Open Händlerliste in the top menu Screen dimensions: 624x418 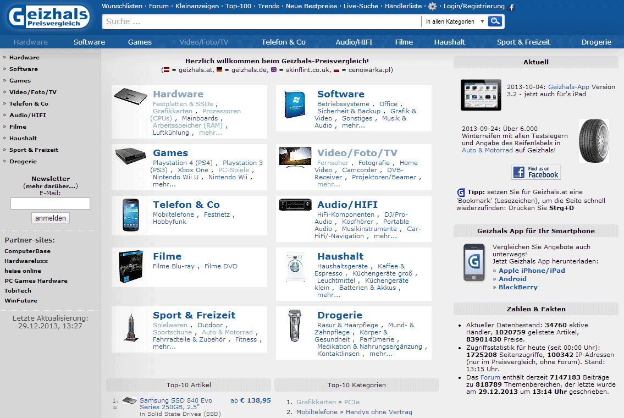tap(403, 6)
